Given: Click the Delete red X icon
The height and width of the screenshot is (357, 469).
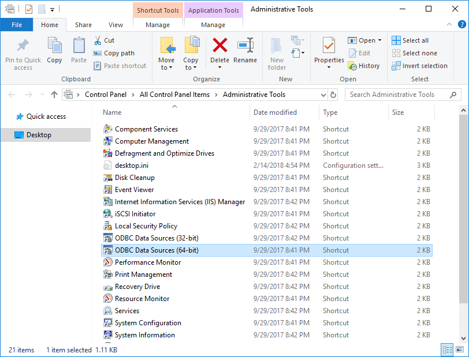Looking at the screenshot, I should [x=219, y=46].
